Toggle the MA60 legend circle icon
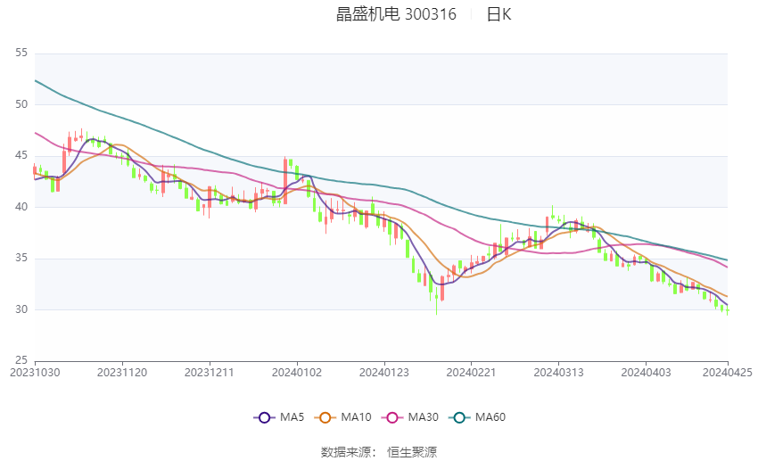 (459, 417)
